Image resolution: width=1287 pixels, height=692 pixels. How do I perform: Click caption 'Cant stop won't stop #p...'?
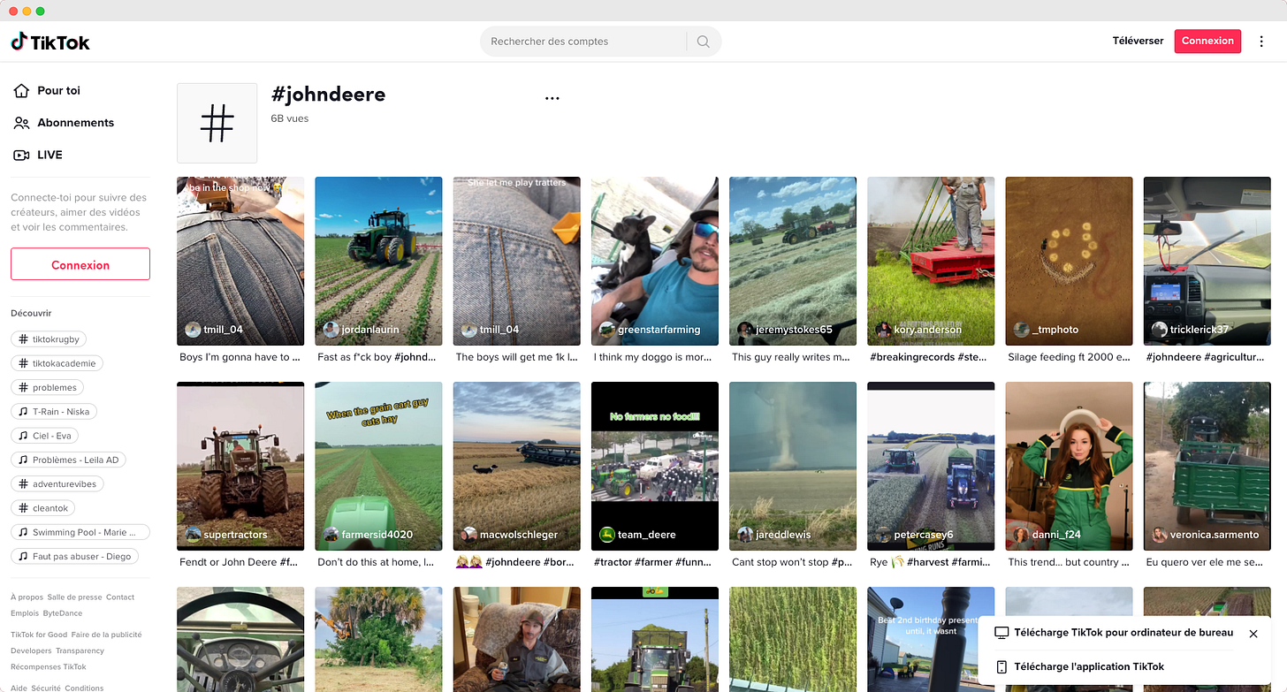pyautogui.click(x=792, y=562)
